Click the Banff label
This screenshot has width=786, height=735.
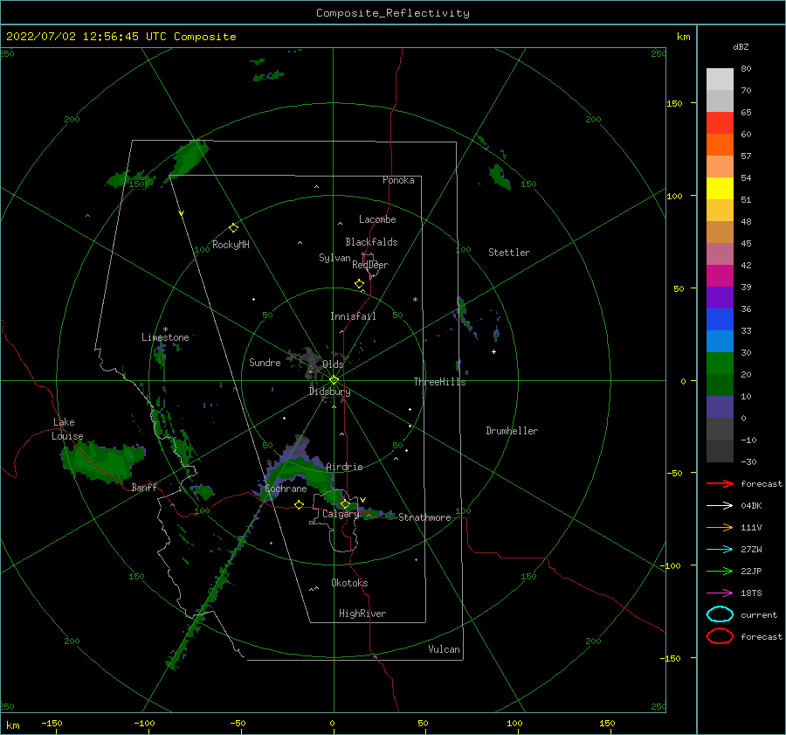[144, 487]
